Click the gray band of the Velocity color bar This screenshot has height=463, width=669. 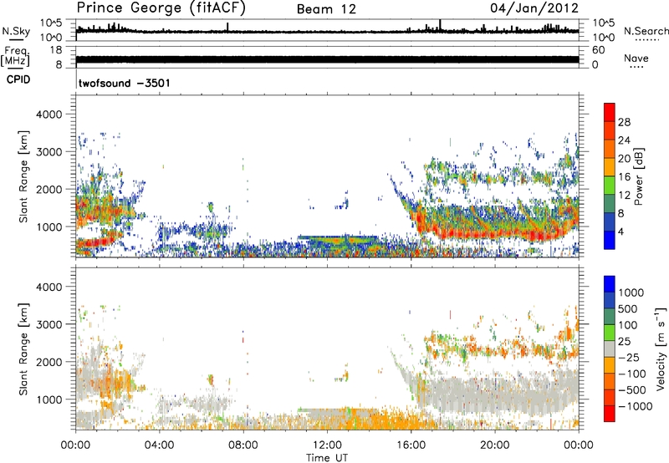pos(610,349)
